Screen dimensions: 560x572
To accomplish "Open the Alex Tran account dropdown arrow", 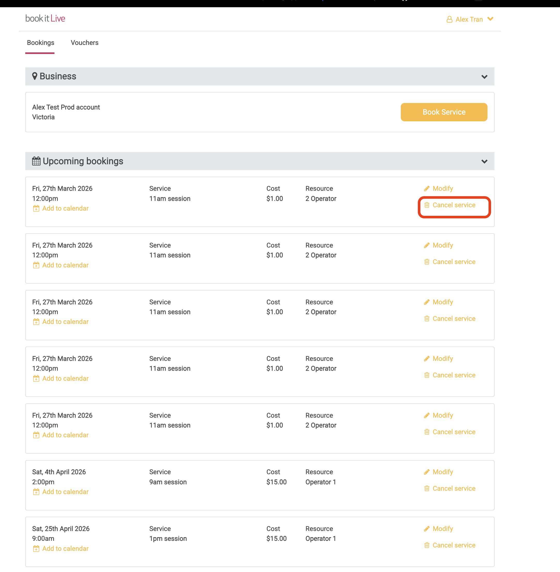I will click(490, 19).
